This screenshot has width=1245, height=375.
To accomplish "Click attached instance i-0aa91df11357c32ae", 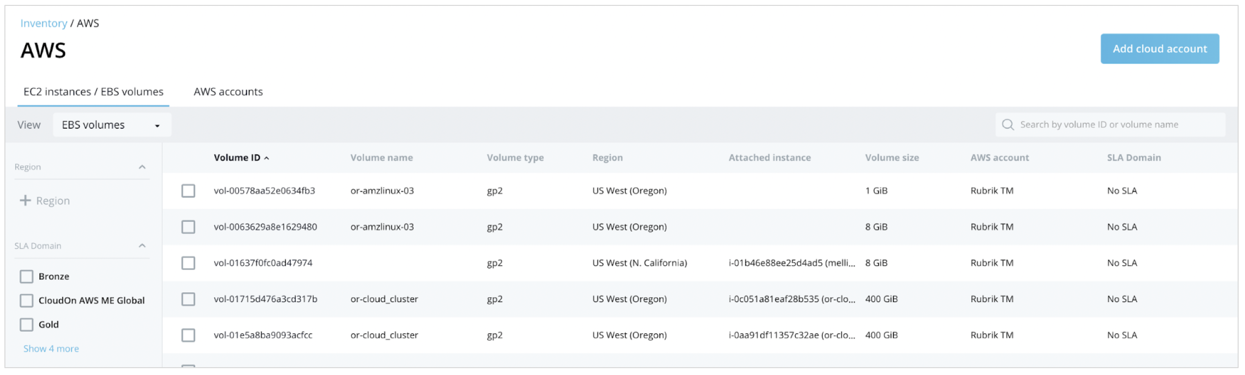I will [x=792, y=335].
